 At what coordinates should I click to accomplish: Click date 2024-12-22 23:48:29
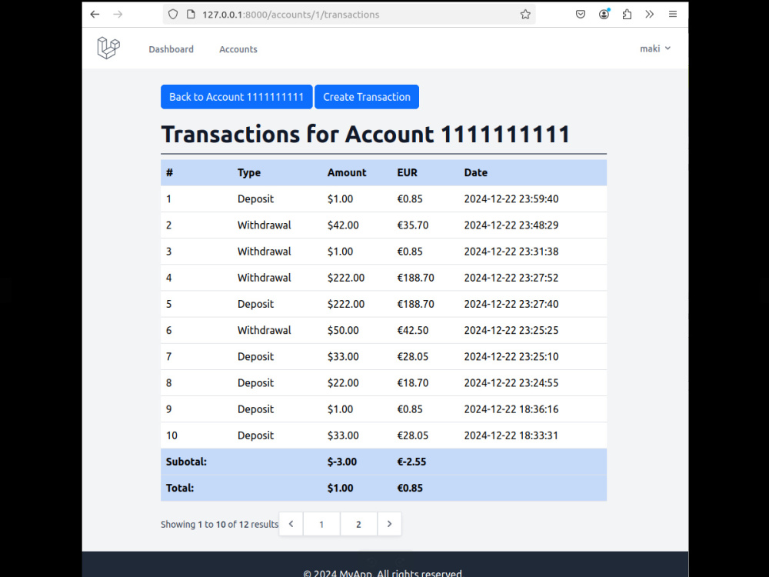click(x=511, y=225)
